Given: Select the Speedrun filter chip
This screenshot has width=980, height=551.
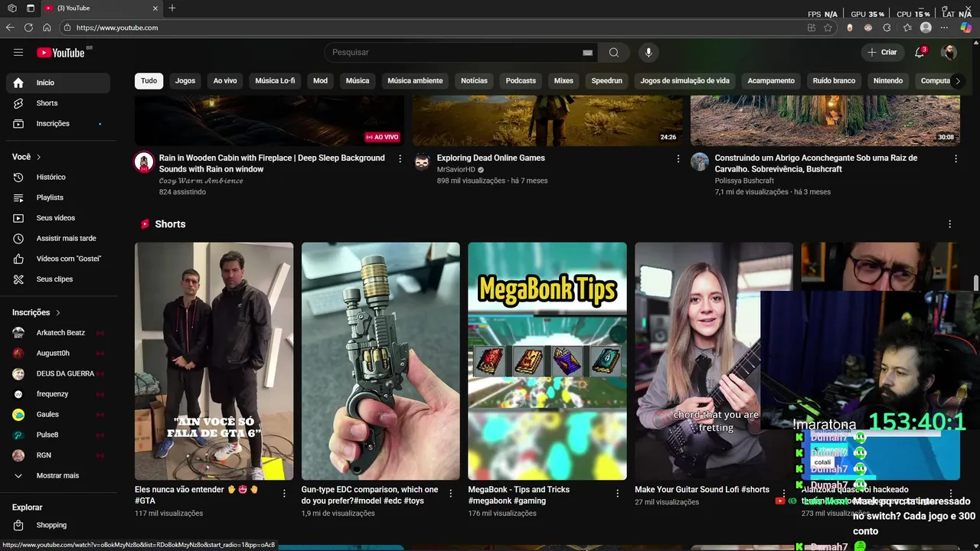Looking at the screenshot, I should tap(606, 80).
